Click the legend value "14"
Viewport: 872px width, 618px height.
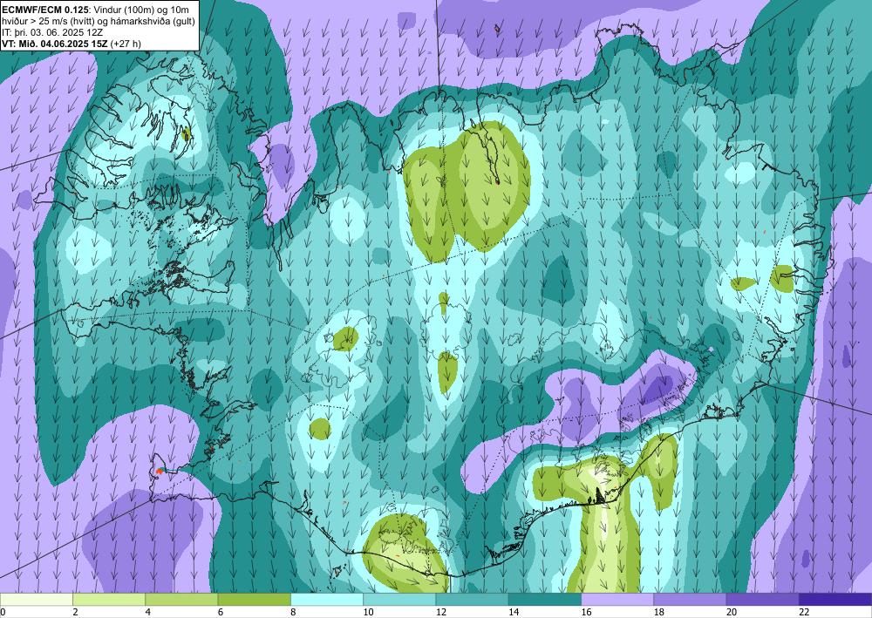[x=514, y=612]
